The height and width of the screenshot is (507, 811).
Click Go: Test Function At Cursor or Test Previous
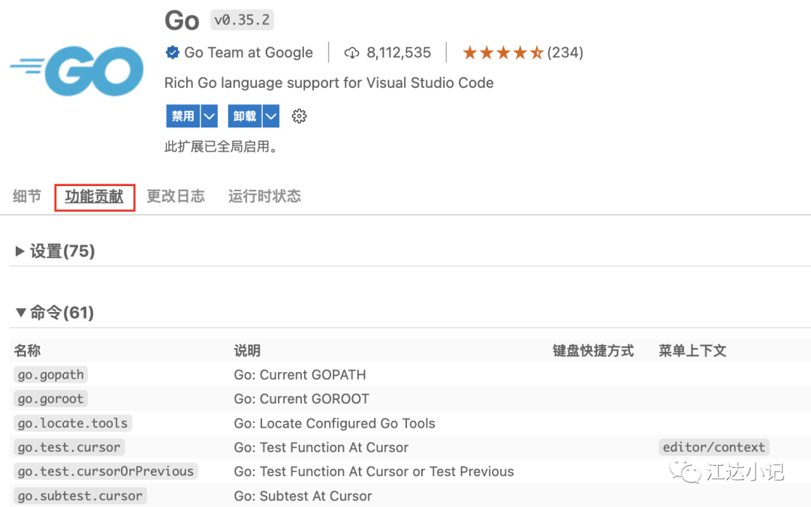pyautogui.click(x=374, y=471)
